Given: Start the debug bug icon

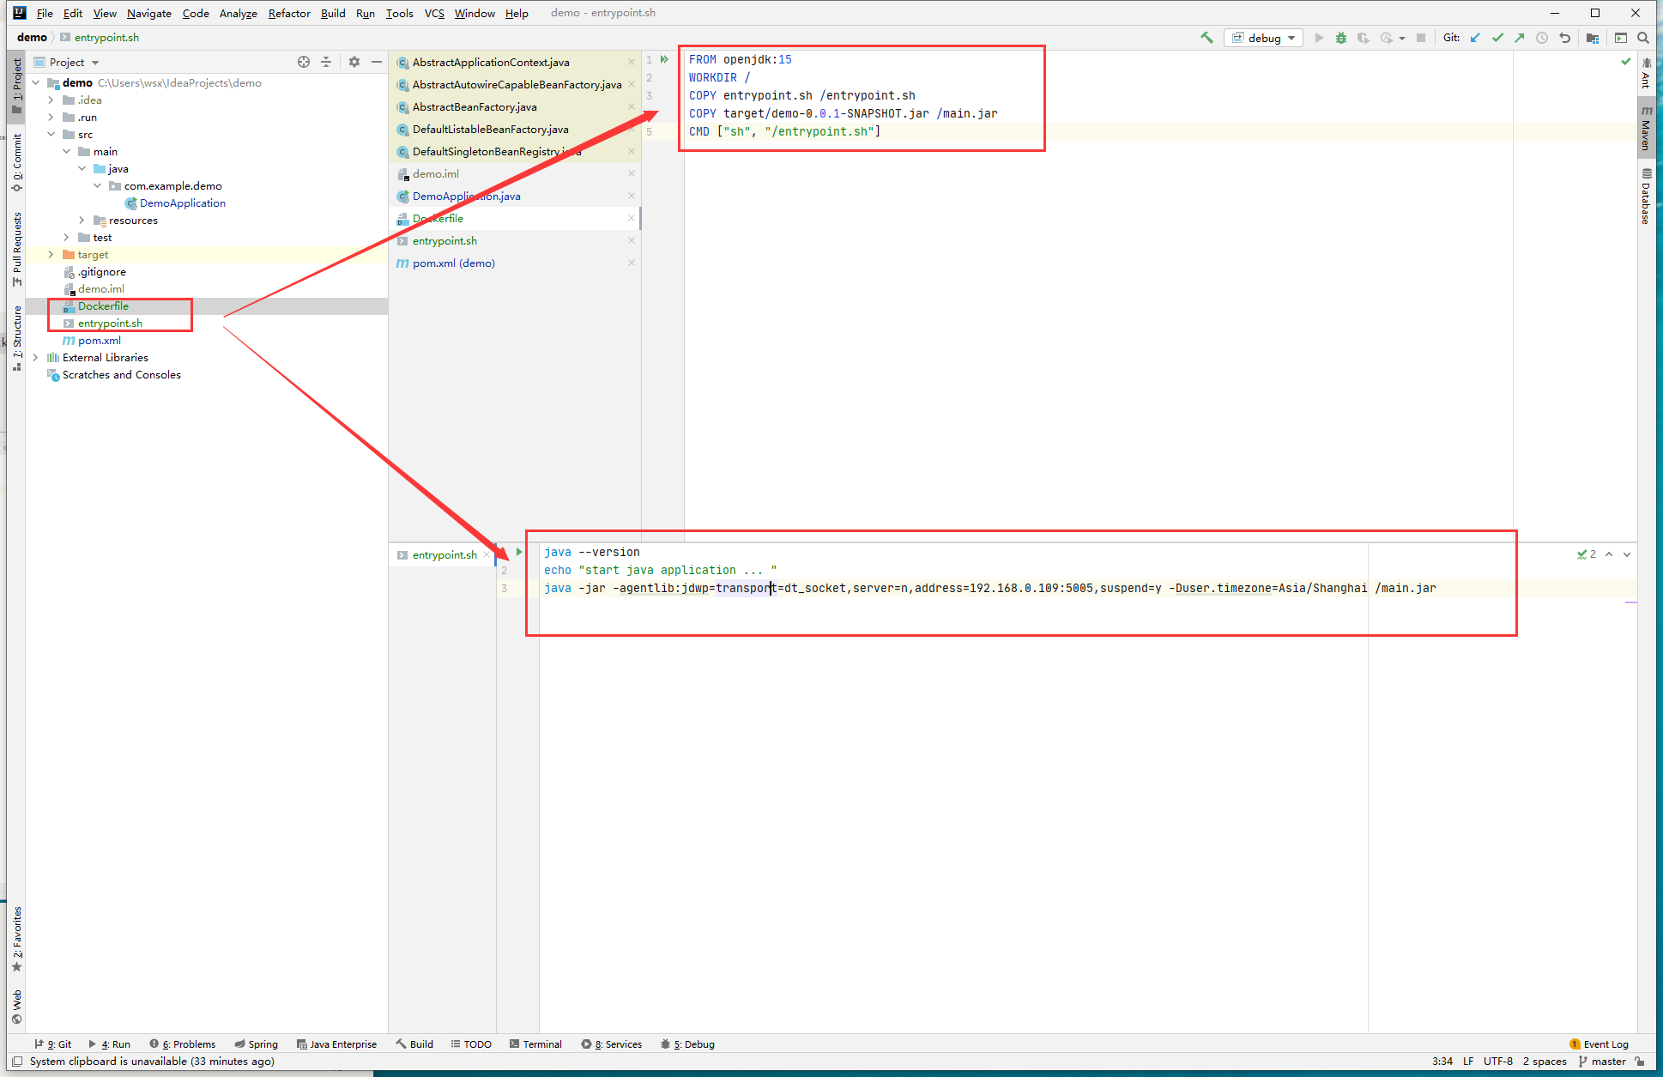Looking at the screenshot, I should [1340, 38].
